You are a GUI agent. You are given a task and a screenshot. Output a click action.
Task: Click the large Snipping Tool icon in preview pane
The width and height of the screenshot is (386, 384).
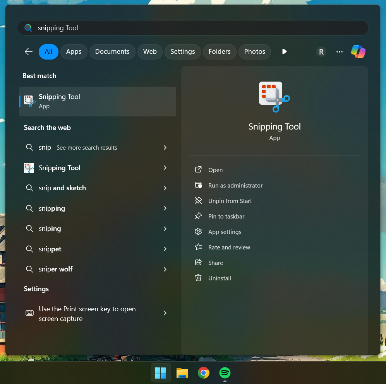pos(274,97)
